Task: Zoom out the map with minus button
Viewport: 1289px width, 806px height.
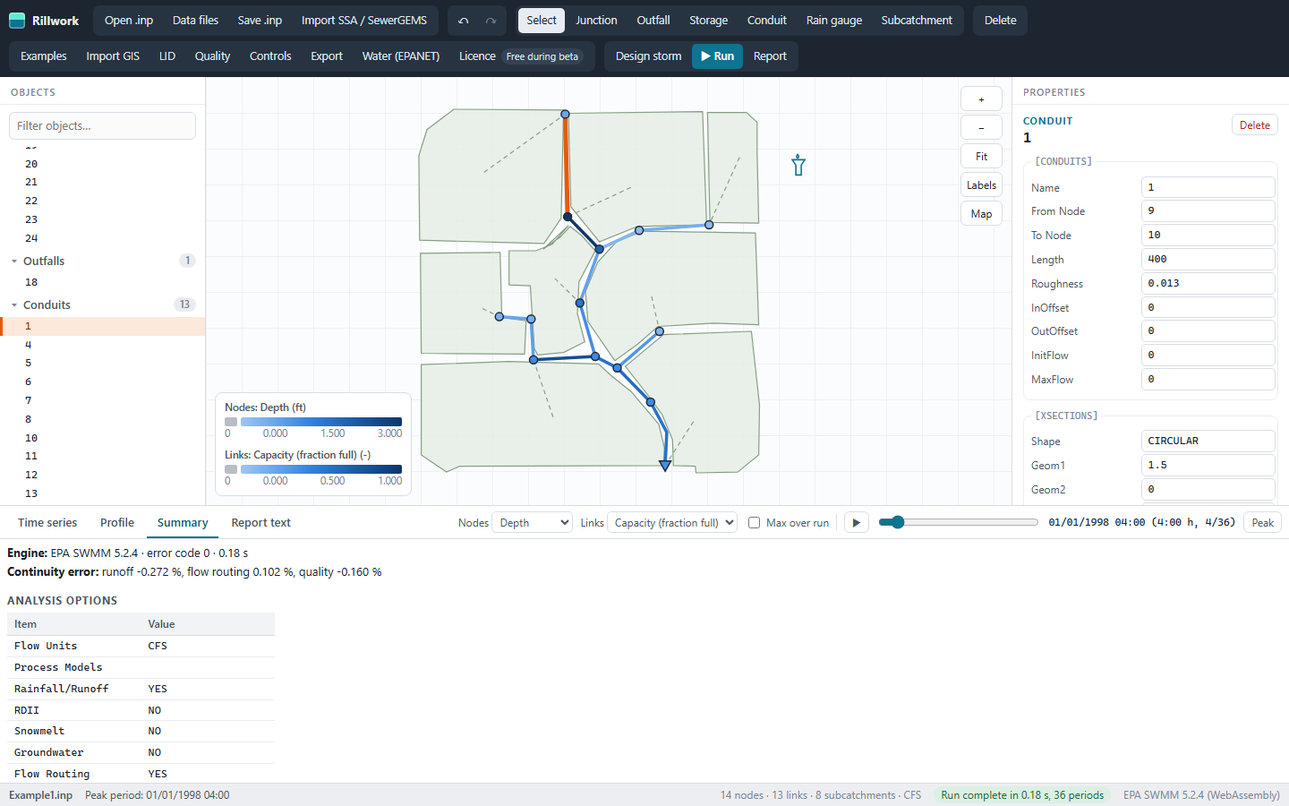Action: coord(981,128)
